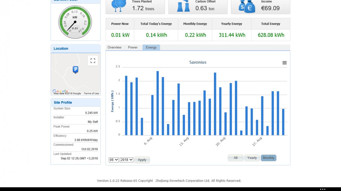Click the System Size value 0.245 kW
341x191 pixels.
click(91, 113)
